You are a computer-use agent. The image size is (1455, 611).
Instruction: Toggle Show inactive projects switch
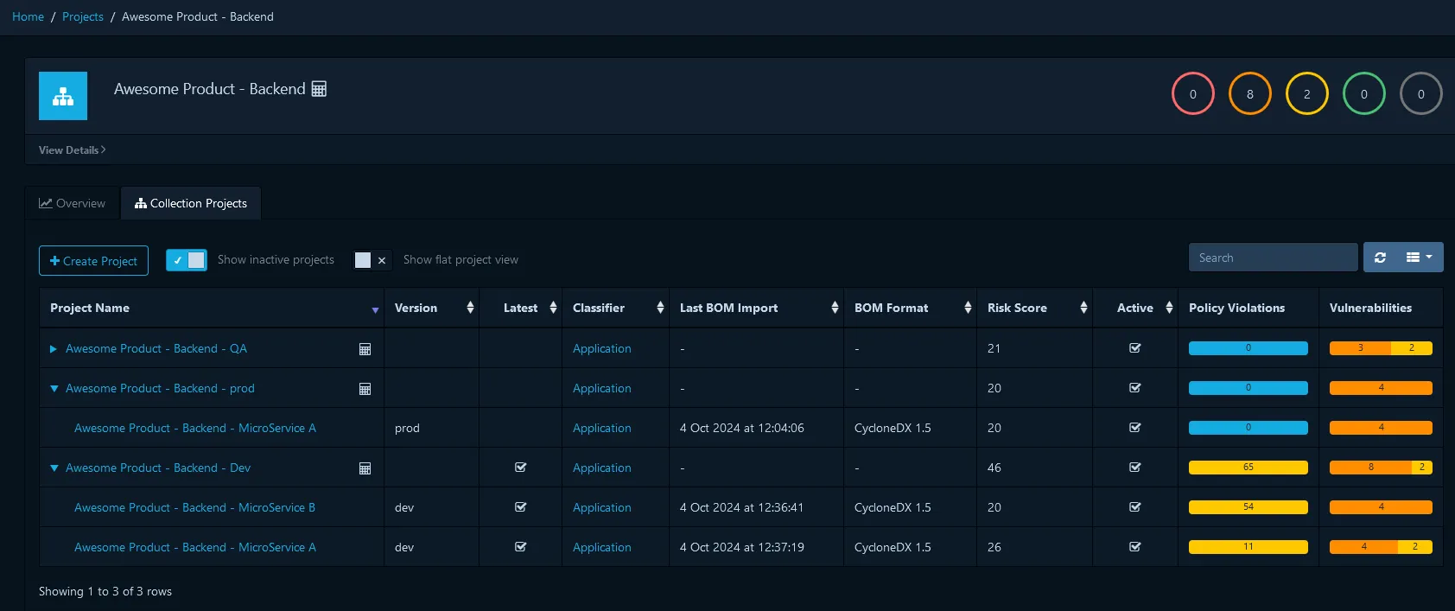pyautogui.click(x=187, y=260)
